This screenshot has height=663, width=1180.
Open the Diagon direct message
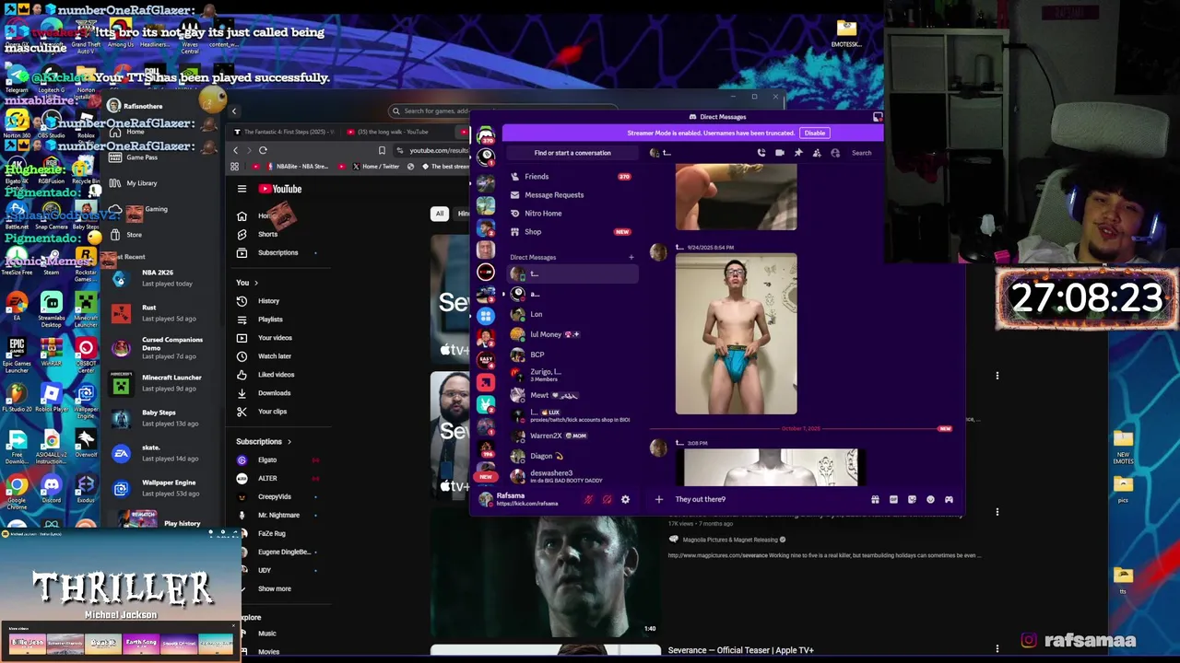(572, 456)
